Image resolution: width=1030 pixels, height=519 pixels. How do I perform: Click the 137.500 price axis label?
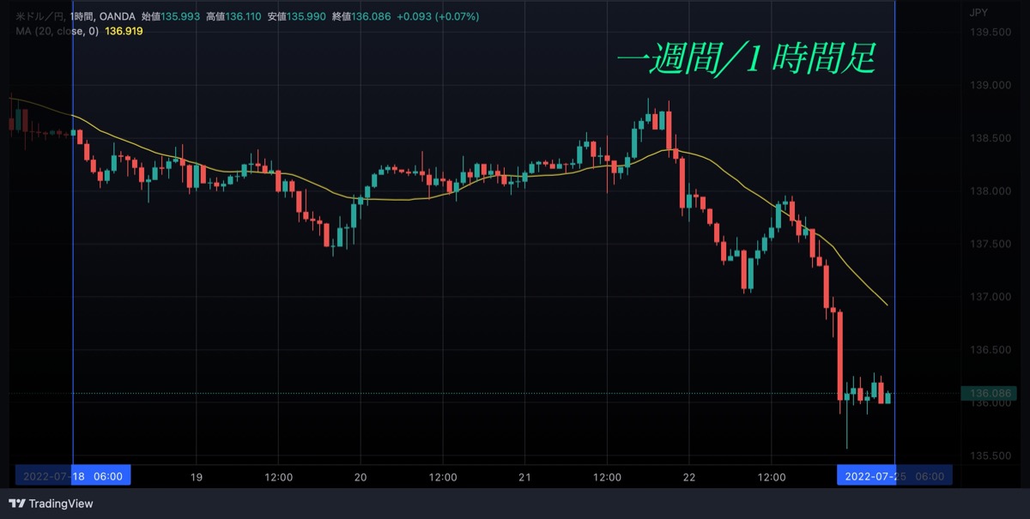tap(990, 244)
